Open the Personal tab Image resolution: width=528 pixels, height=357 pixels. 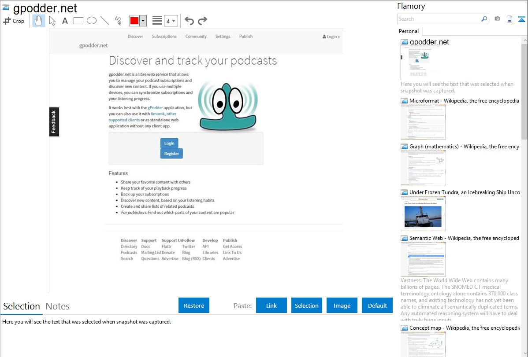(x=409, y=31)
